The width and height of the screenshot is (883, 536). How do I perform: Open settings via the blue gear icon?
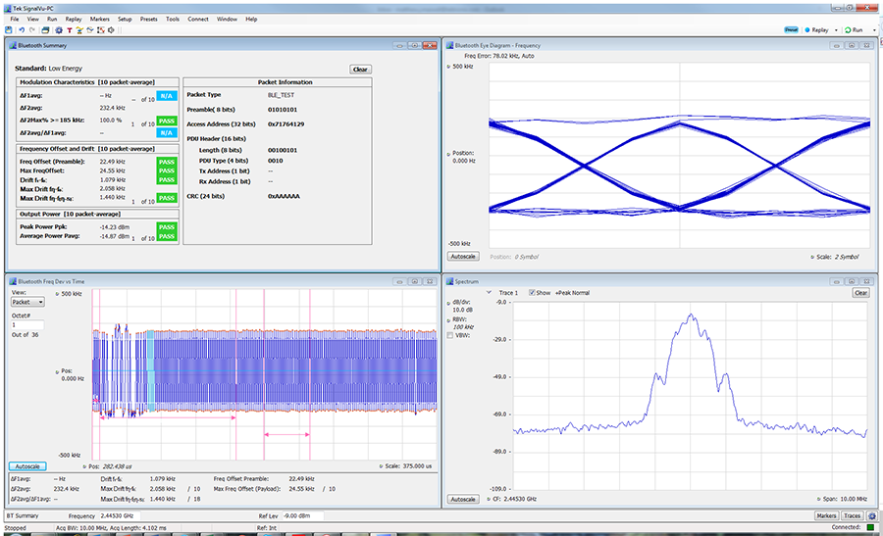(58, 30)
